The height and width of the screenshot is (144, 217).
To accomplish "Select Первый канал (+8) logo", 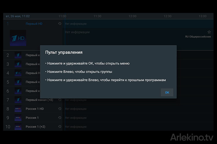I will [18, 100].
